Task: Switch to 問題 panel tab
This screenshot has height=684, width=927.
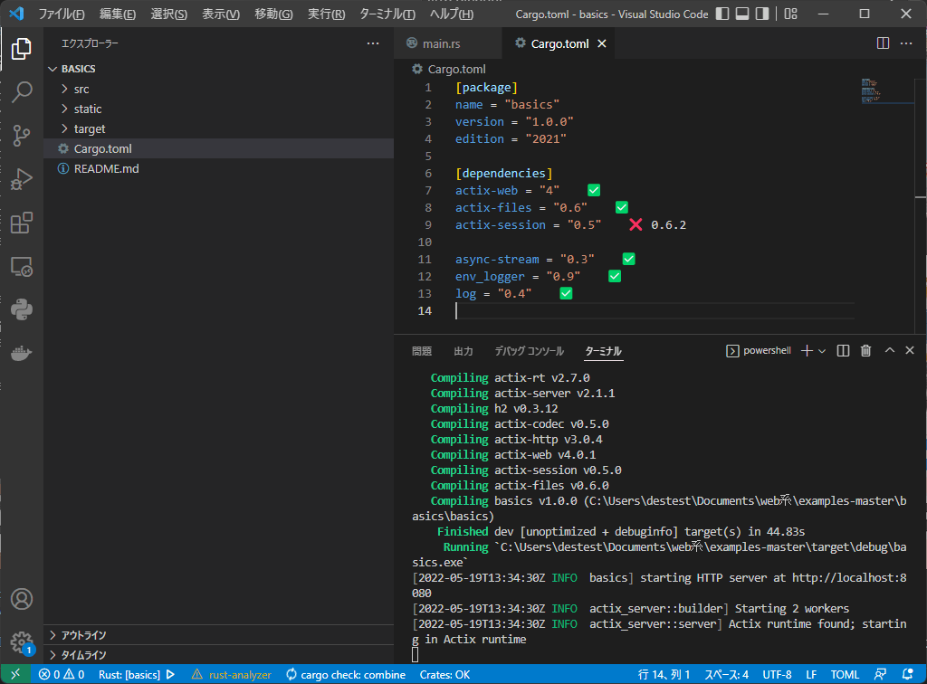Action: click(x=422, y=351)
